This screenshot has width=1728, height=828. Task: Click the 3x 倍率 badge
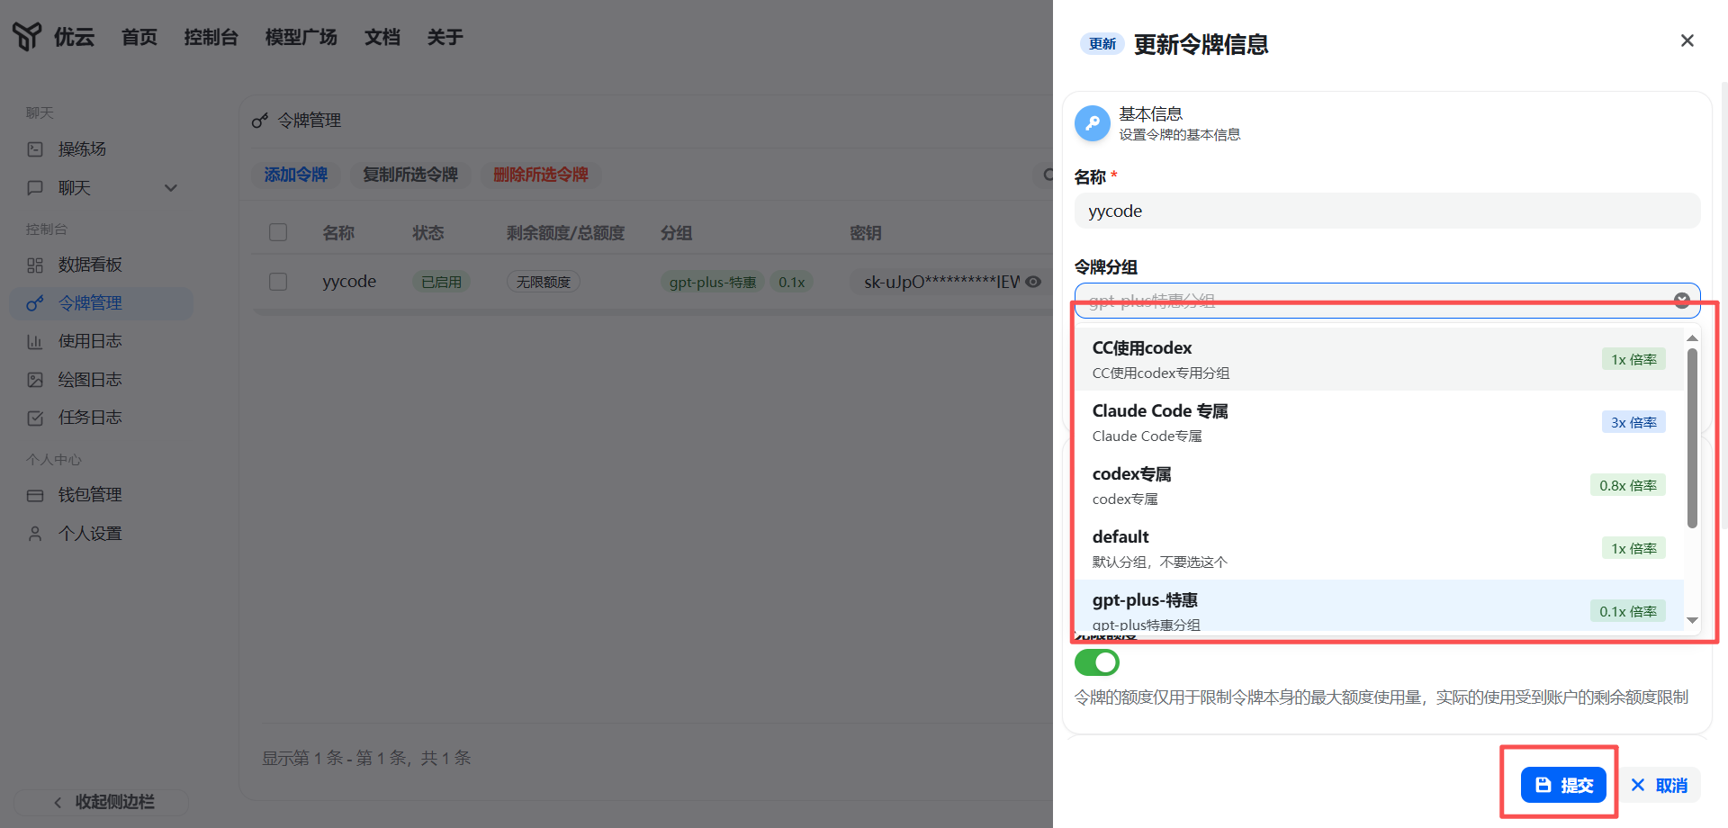pos(1633,422)
